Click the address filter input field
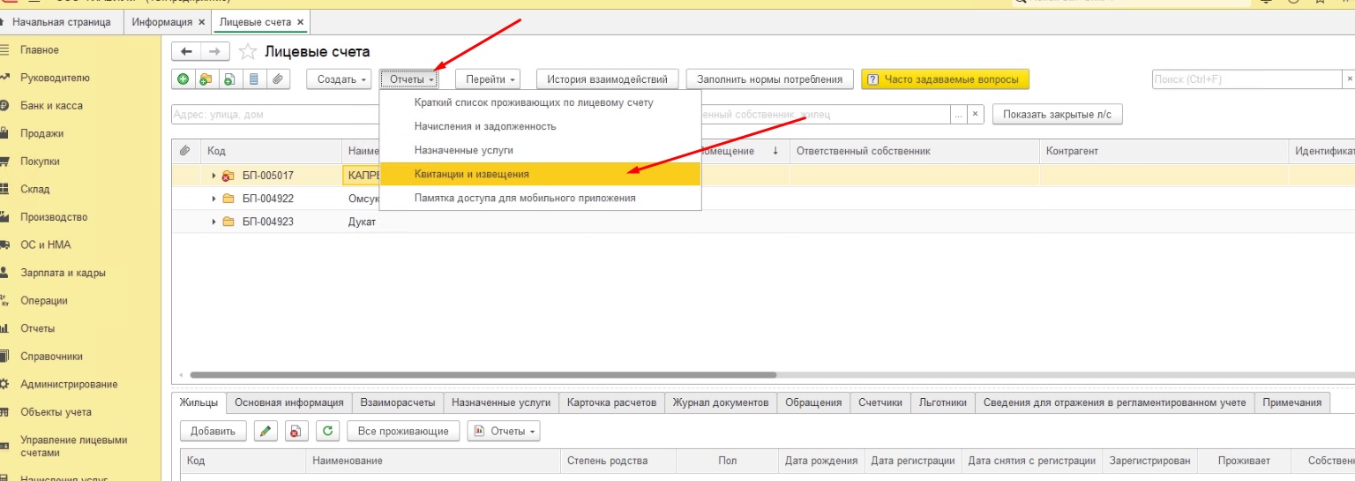 pos(273,115)
